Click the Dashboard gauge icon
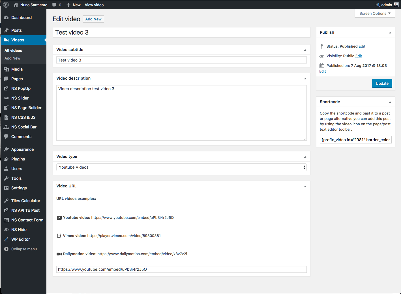Viewport: 401px width, 294px height. pos(6,18)
